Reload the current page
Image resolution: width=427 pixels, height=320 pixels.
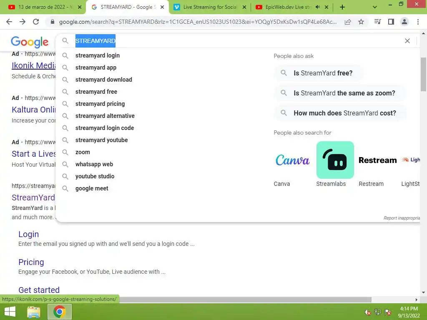click(x=36, y=22)
